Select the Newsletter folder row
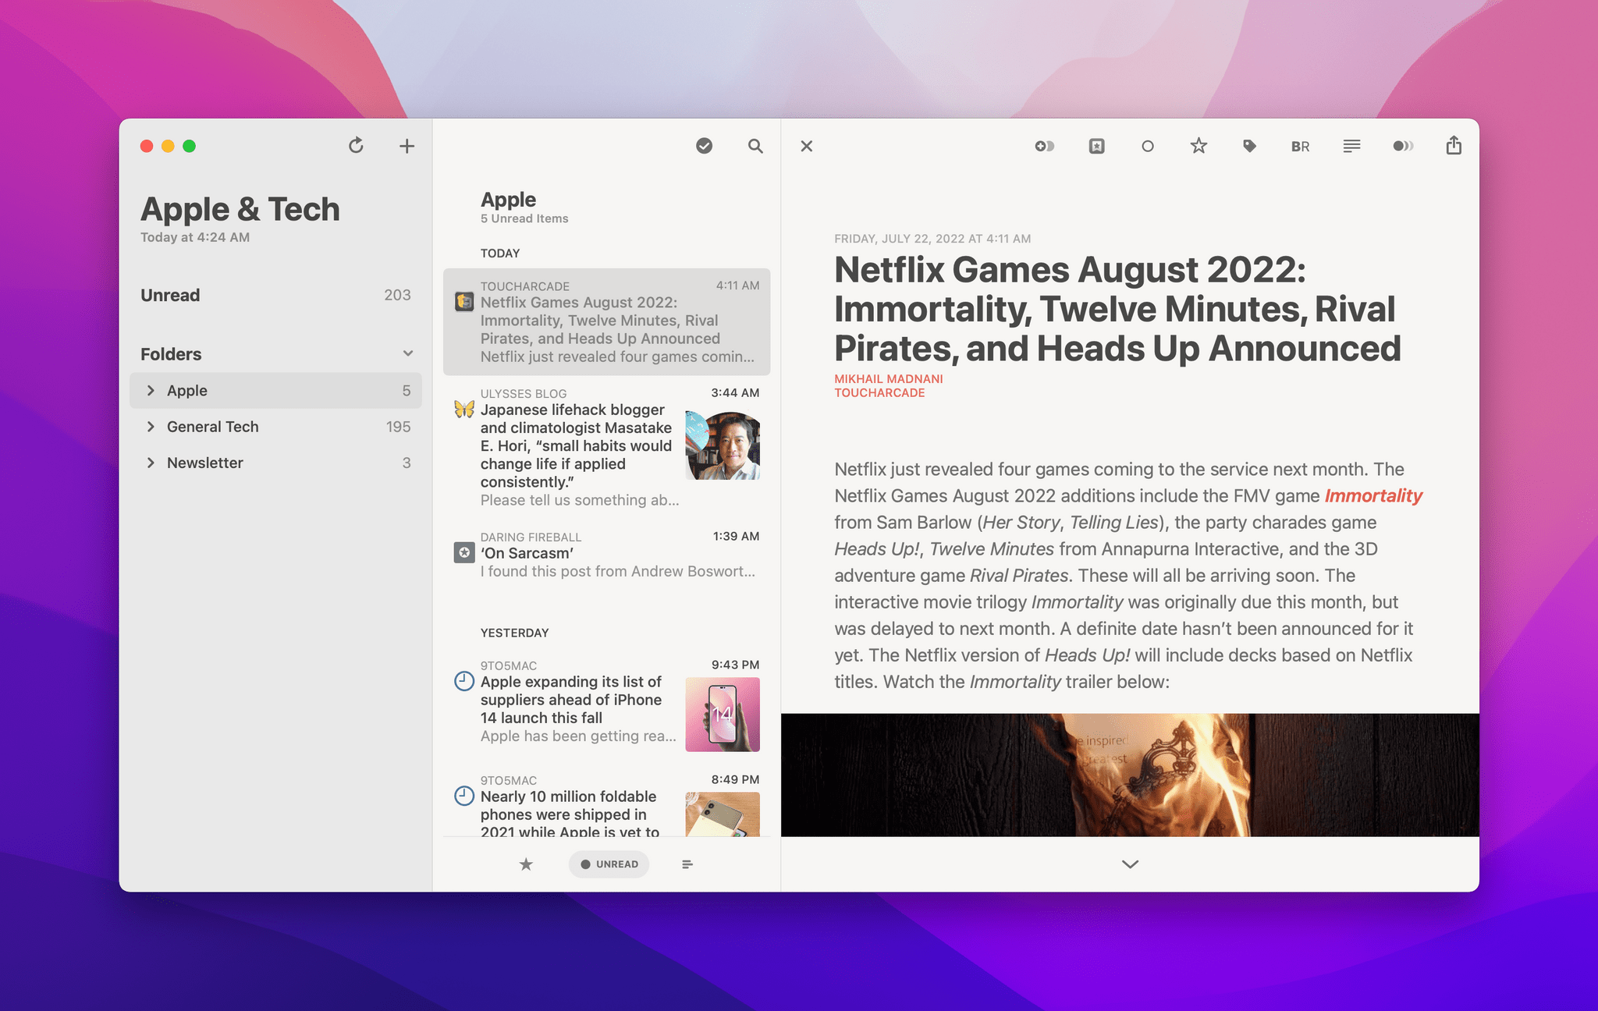The image size is (1598, 1011). coord(275,463)
